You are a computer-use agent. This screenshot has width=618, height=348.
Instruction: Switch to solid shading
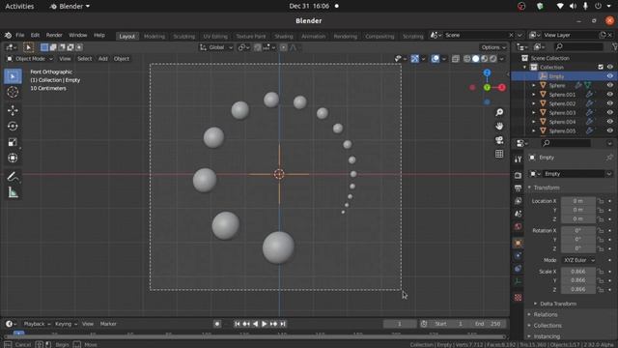(476, 59)
